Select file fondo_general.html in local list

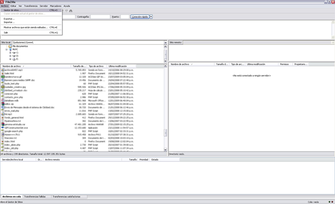(14, 118)
